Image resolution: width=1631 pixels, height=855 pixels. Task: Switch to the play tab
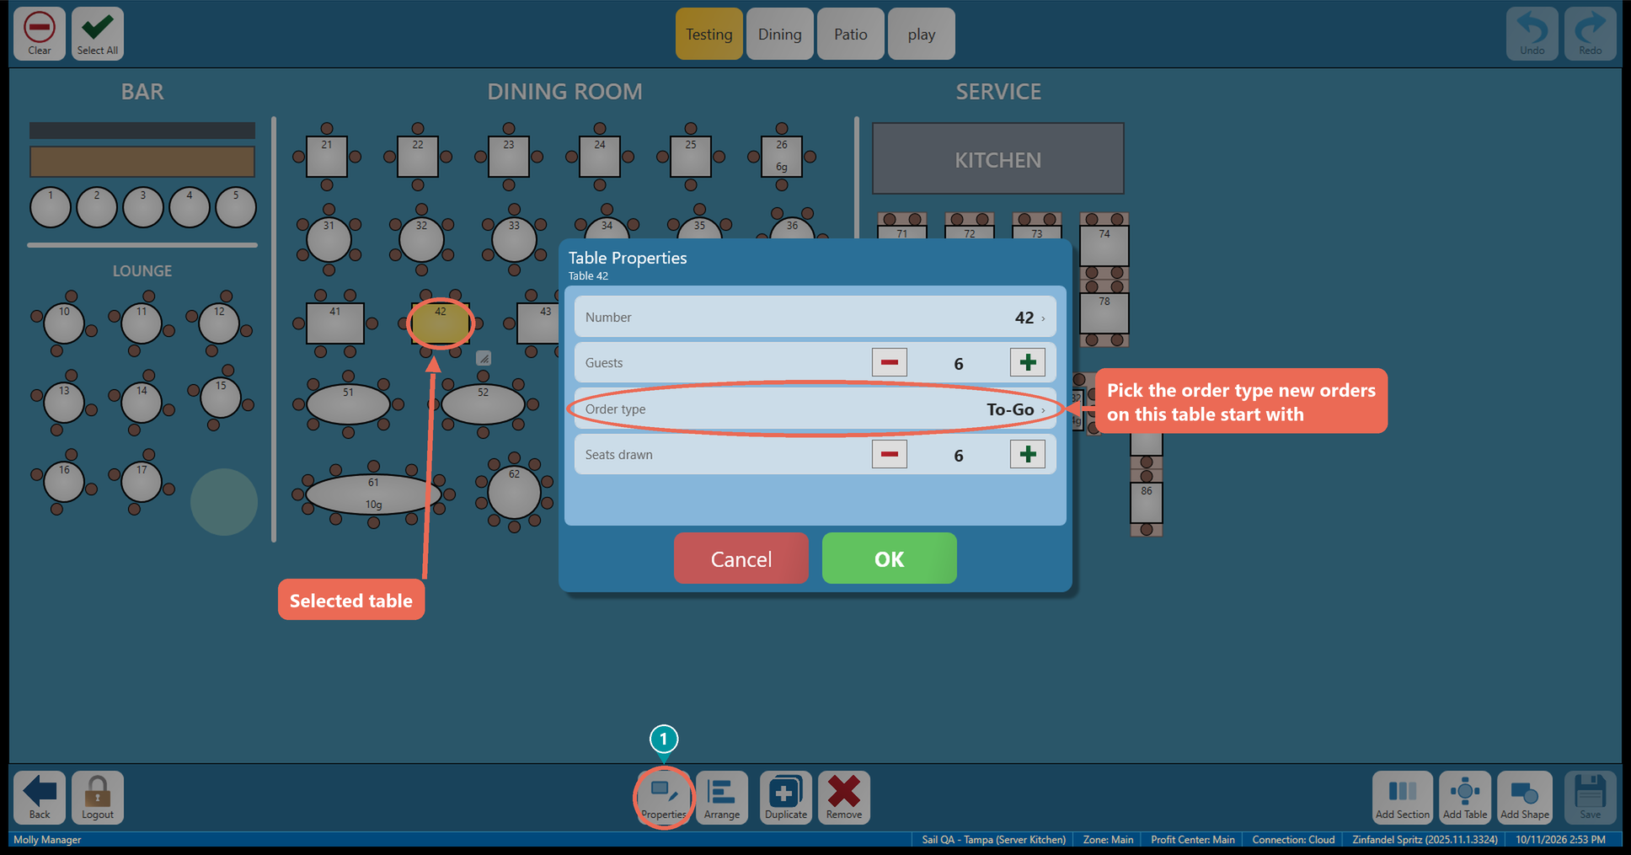pos(922,34)
